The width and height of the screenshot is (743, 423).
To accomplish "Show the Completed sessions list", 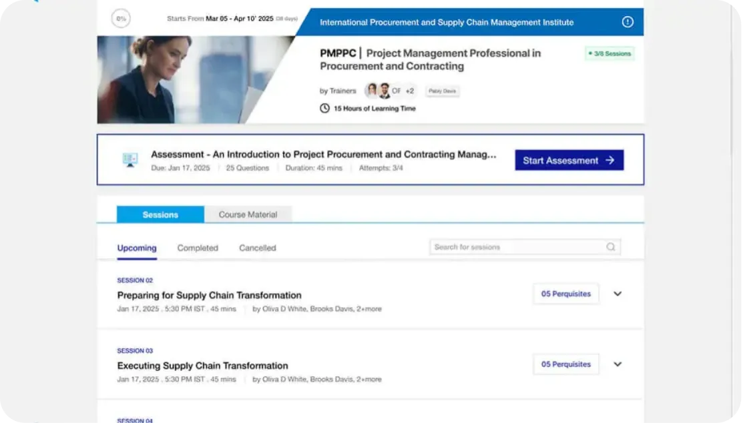I will pyautogui.click(x=198, y=248).
